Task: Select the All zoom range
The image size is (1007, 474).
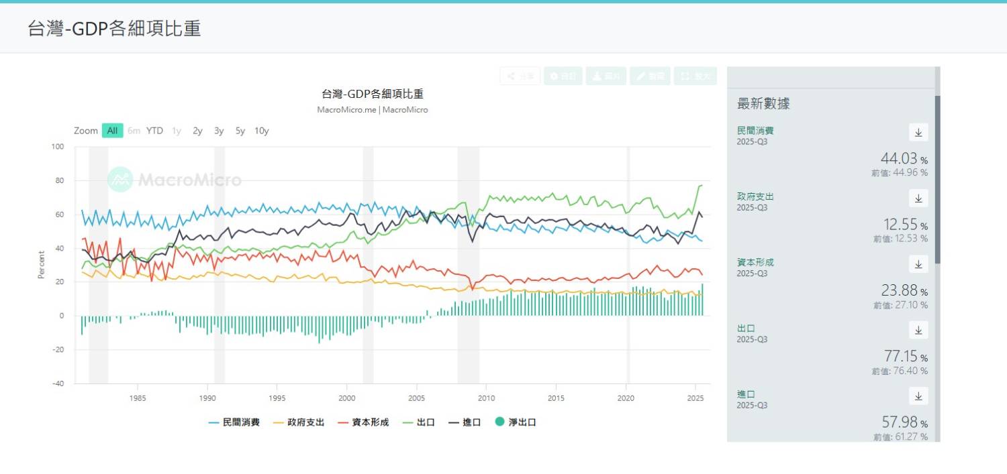Action: click(x=112, y=131)
